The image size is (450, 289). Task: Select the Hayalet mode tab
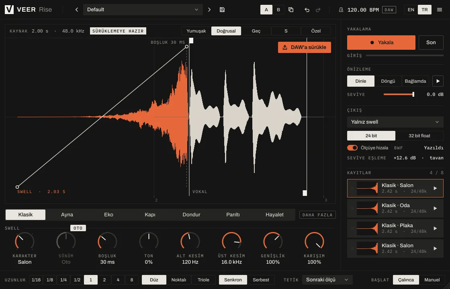coord(274,215)
